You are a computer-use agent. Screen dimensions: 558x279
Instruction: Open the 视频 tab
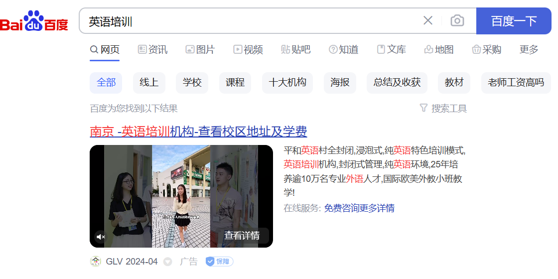pyautogui.click(x=248, y=49)
